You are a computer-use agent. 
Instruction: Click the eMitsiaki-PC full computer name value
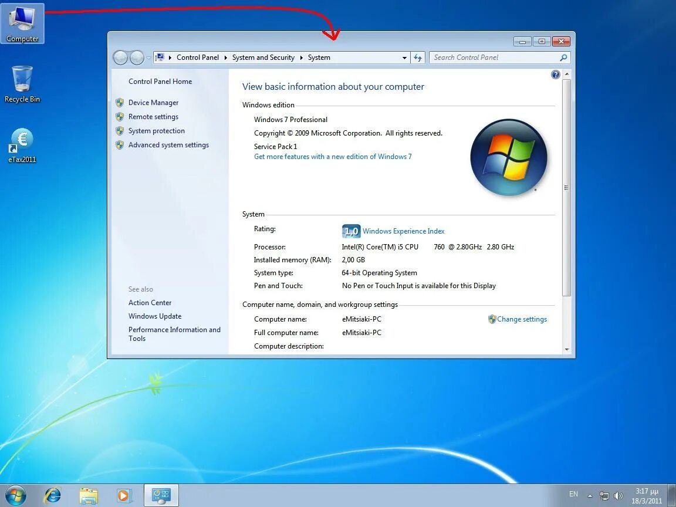361,333
